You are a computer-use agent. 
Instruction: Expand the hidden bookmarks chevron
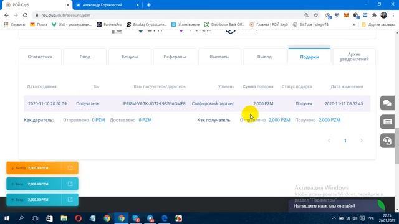354,24
